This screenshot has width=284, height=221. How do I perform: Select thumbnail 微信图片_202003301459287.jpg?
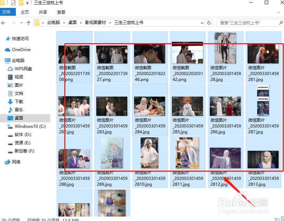(x=263, y=100)
